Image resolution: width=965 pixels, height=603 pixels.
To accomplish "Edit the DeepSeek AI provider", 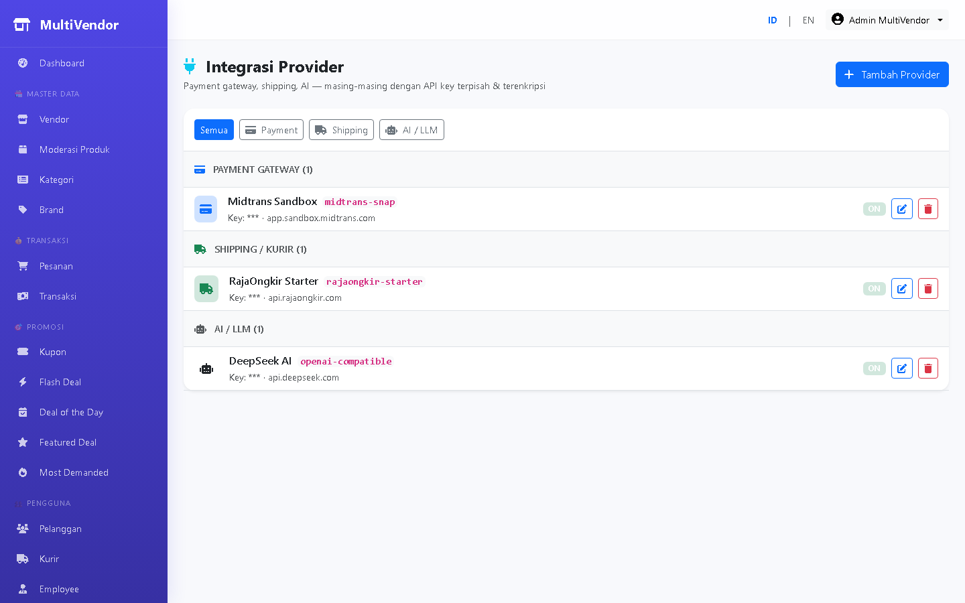I will tap(902, 368).
